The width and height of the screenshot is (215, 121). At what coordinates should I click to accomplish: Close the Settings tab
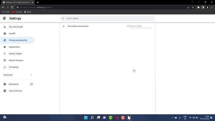click(32, 2)
